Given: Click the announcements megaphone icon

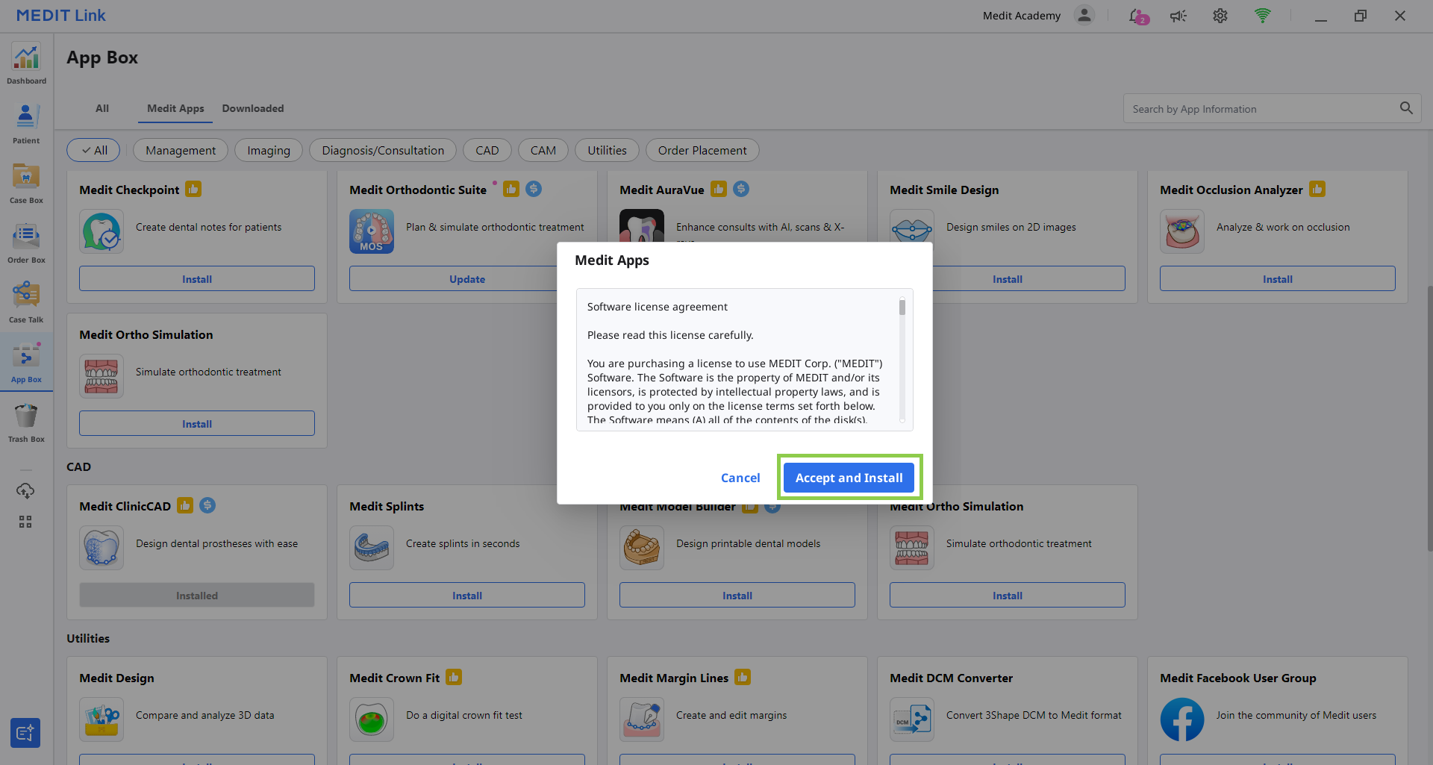Looking at the screenshot, I should pos(1178,16).
